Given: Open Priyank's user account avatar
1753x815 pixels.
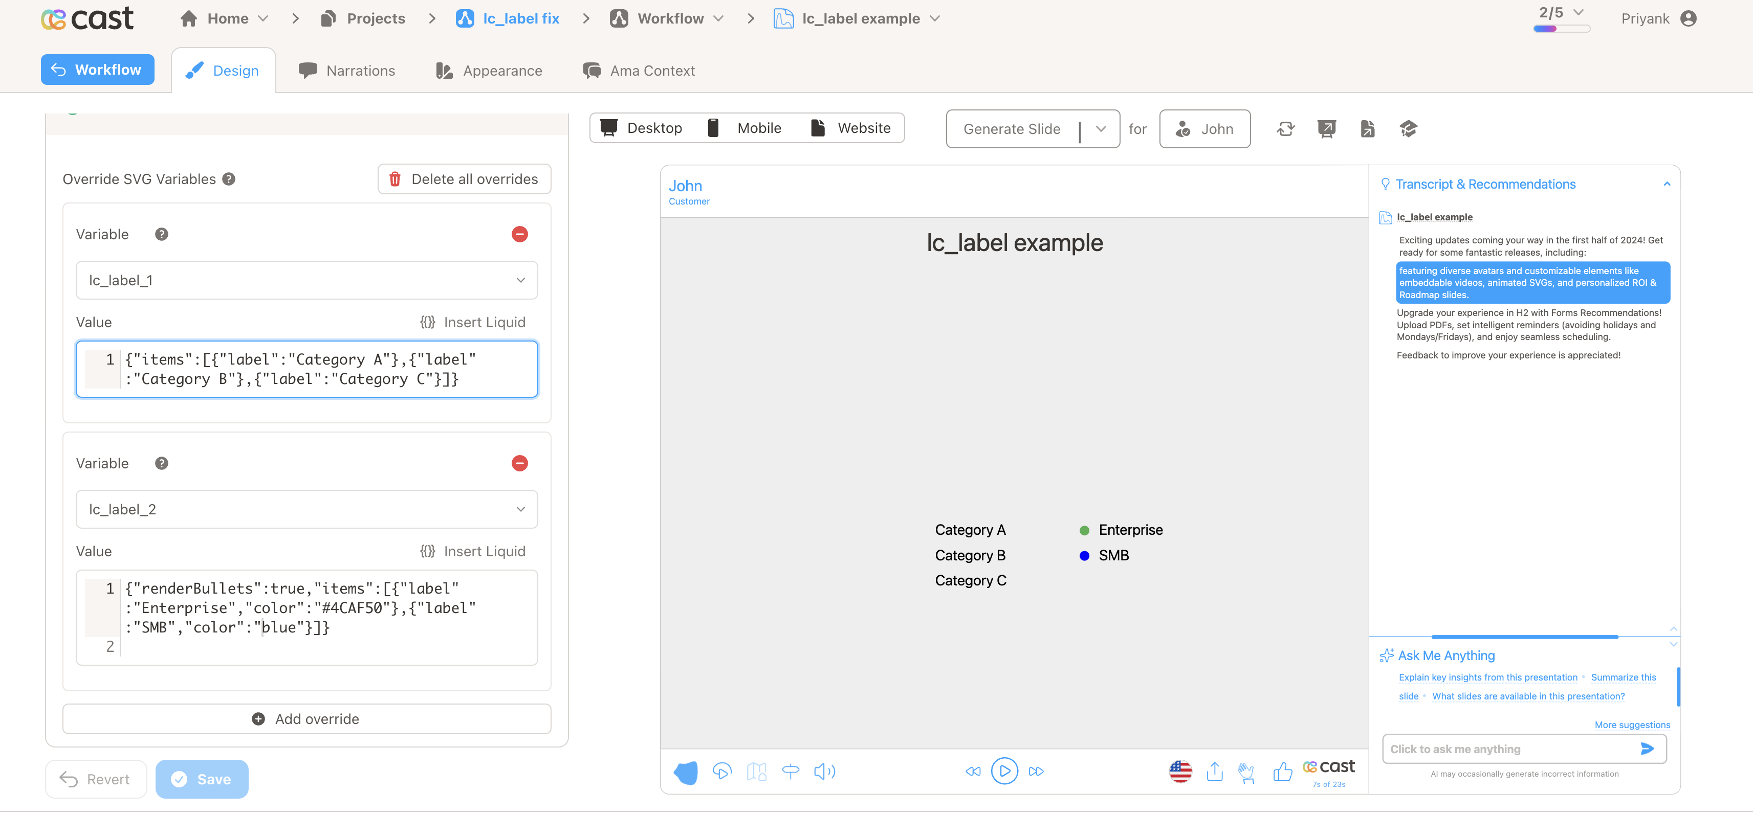Looking at the screenshot, I should pos(1688,18).
